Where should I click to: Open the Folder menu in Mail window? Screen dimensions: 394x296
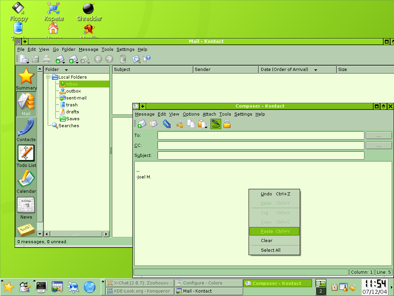pos(68,49)
